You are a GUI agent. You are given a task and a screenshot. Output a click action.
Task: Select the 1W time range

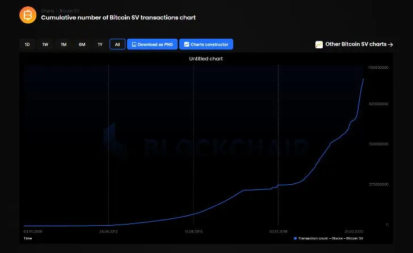tap(45, 44)
